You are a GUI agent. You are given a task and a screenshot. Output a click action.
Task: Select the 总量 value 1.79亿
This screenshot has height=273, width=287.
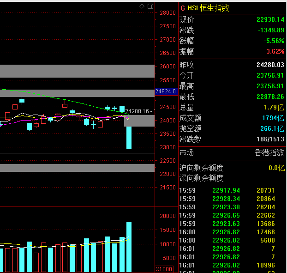coord(274,107)
